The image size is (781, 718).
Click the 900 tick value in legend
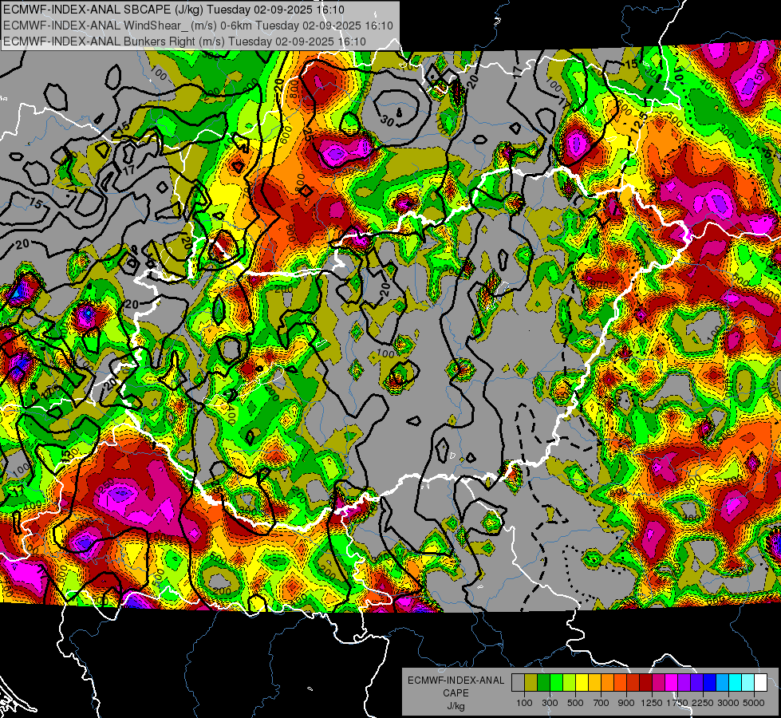click(626, 703)
